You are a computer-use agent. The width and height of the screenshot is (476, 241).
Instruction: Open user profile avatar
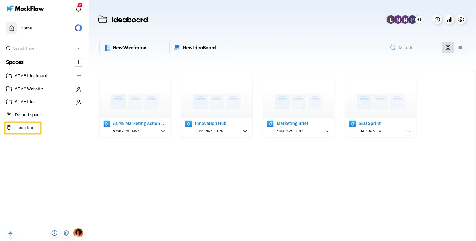tap(78, 233)
